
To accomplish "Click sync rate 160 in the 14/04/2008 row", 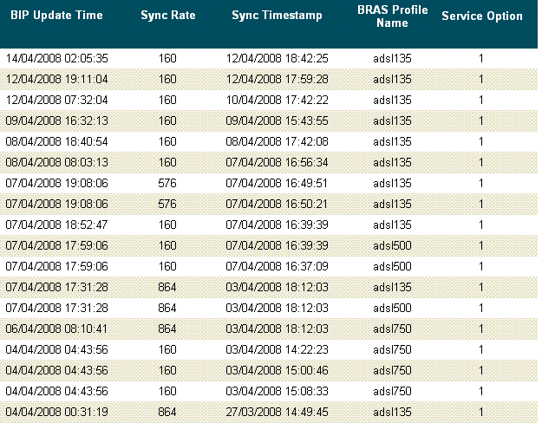I will [x=167, y=58].
